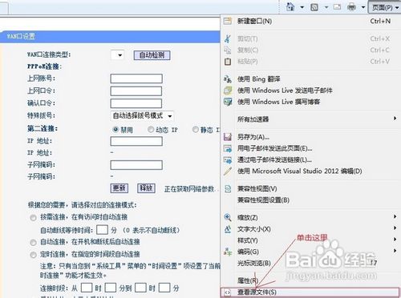Click the compatibility view icon
Viewport: 401px width, 298px height.
tap(228, 189)
